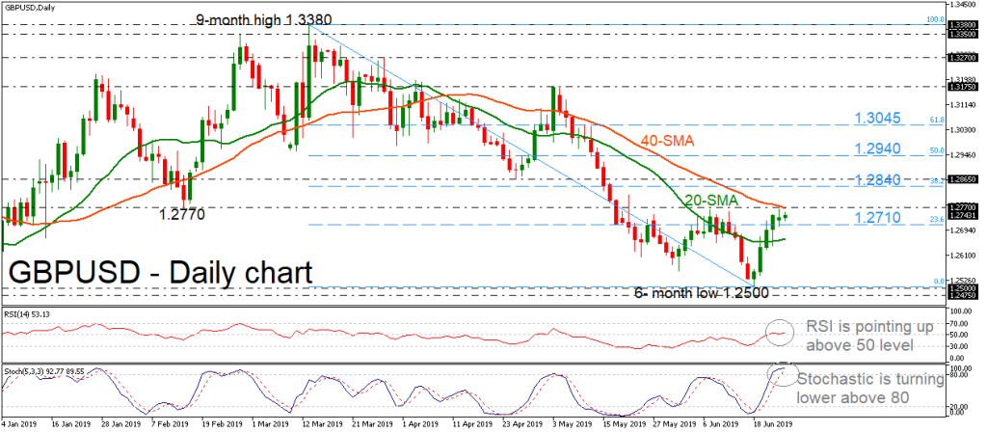Click the 'GBPUSD - Daily chart' heading text
The image size is (987, 433).
160,271
